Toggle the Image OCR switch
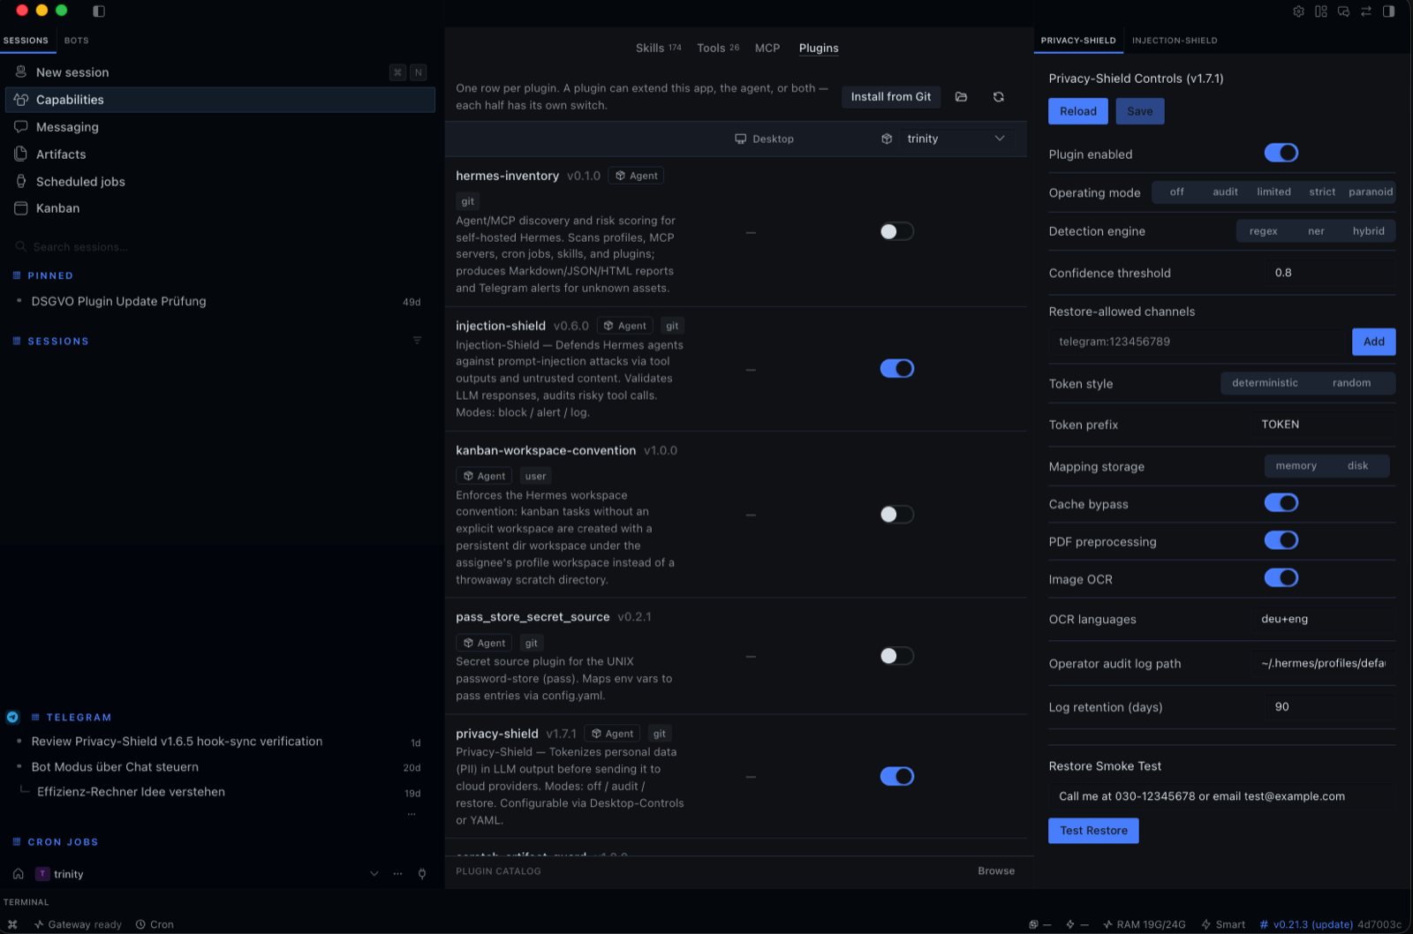This screenshot has width=1413, height=934. point(1281,578)
